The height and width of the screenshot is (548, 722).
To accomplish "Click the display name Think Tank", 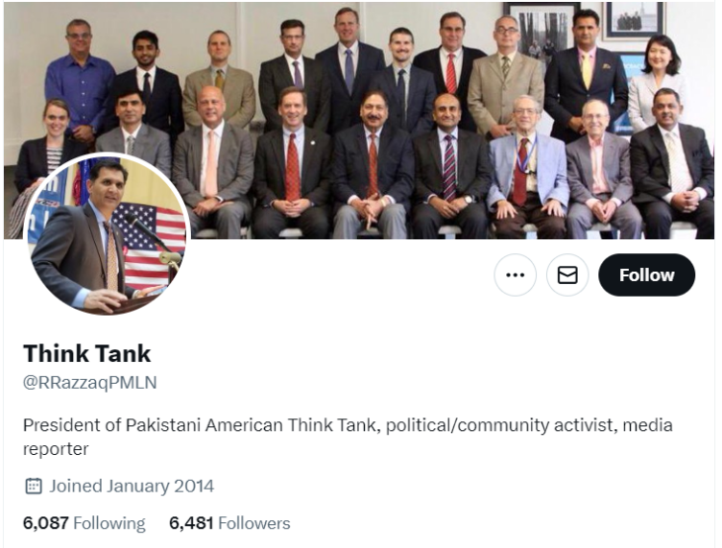I will pyautogui.click(x=87, y=353).
